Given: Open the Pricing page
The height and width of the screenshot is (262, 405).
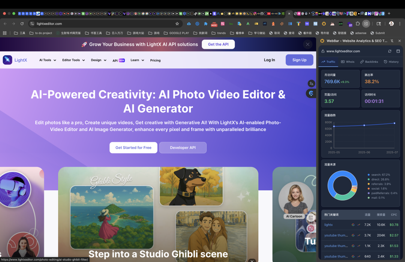Looking at the screenshot, I should pos(155,60).
